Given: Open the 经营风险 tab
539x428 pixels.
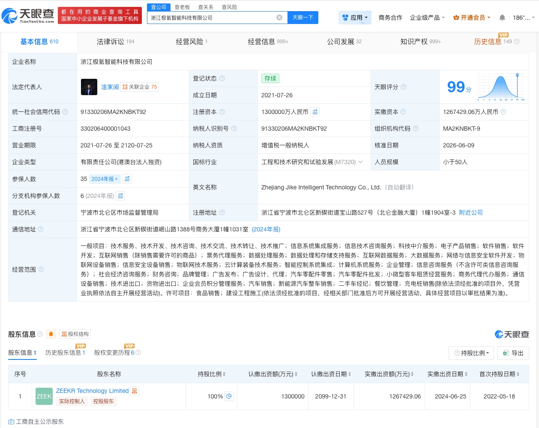Looking at the screenshot, I should pos(192,42).
